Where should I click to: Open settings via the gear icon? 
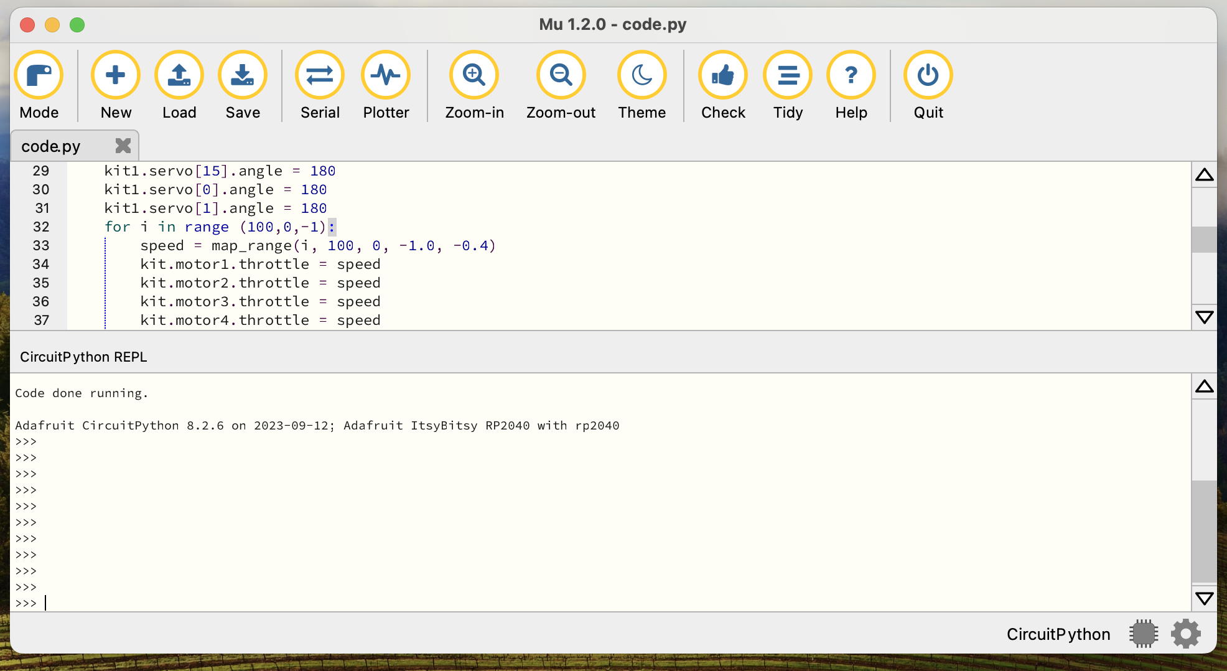click(1185, 634)
